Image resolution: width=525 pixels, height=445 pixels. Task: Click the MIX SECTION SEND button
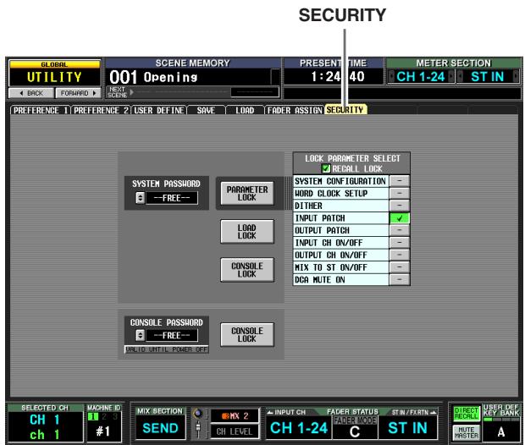coord(160,428)
